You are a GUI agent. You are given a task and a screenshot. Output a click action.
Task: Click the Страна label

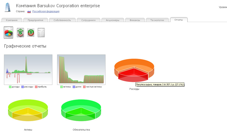pos(20,11)
